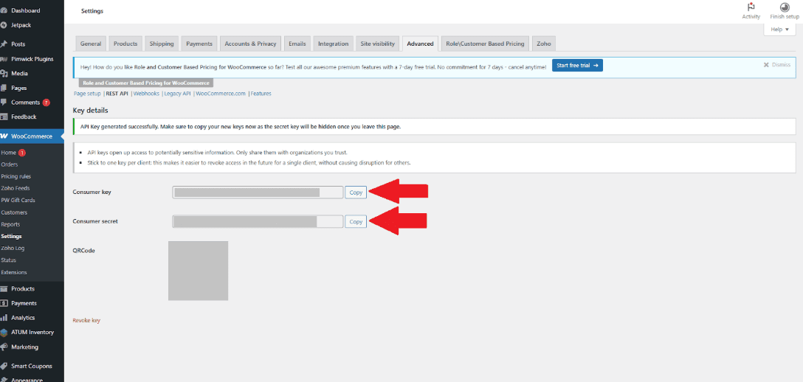Go to Comments in sidebar
Viewport: 803px width, 382px height.
26,103
